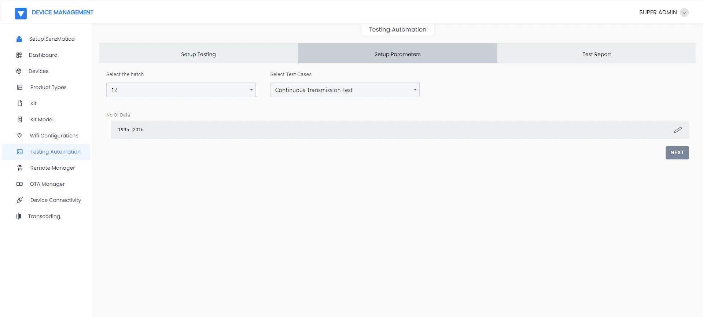Screen dimensions: 703x317
Task: Open the Select Test Cases dropdown
Action: coord(345,90)
